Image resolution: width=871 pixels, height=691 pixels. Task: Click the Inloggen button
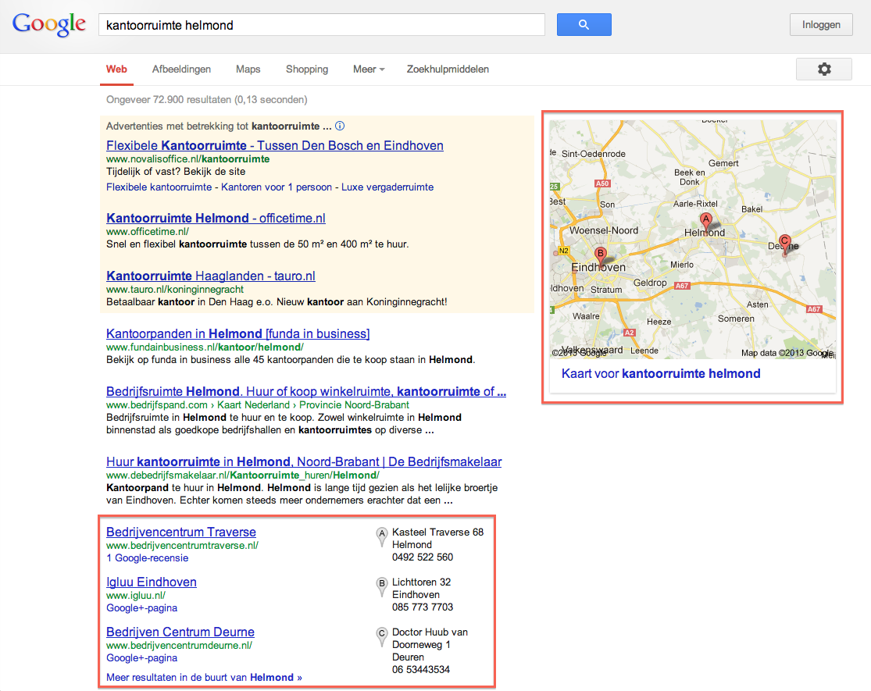[x=821, y=24]
